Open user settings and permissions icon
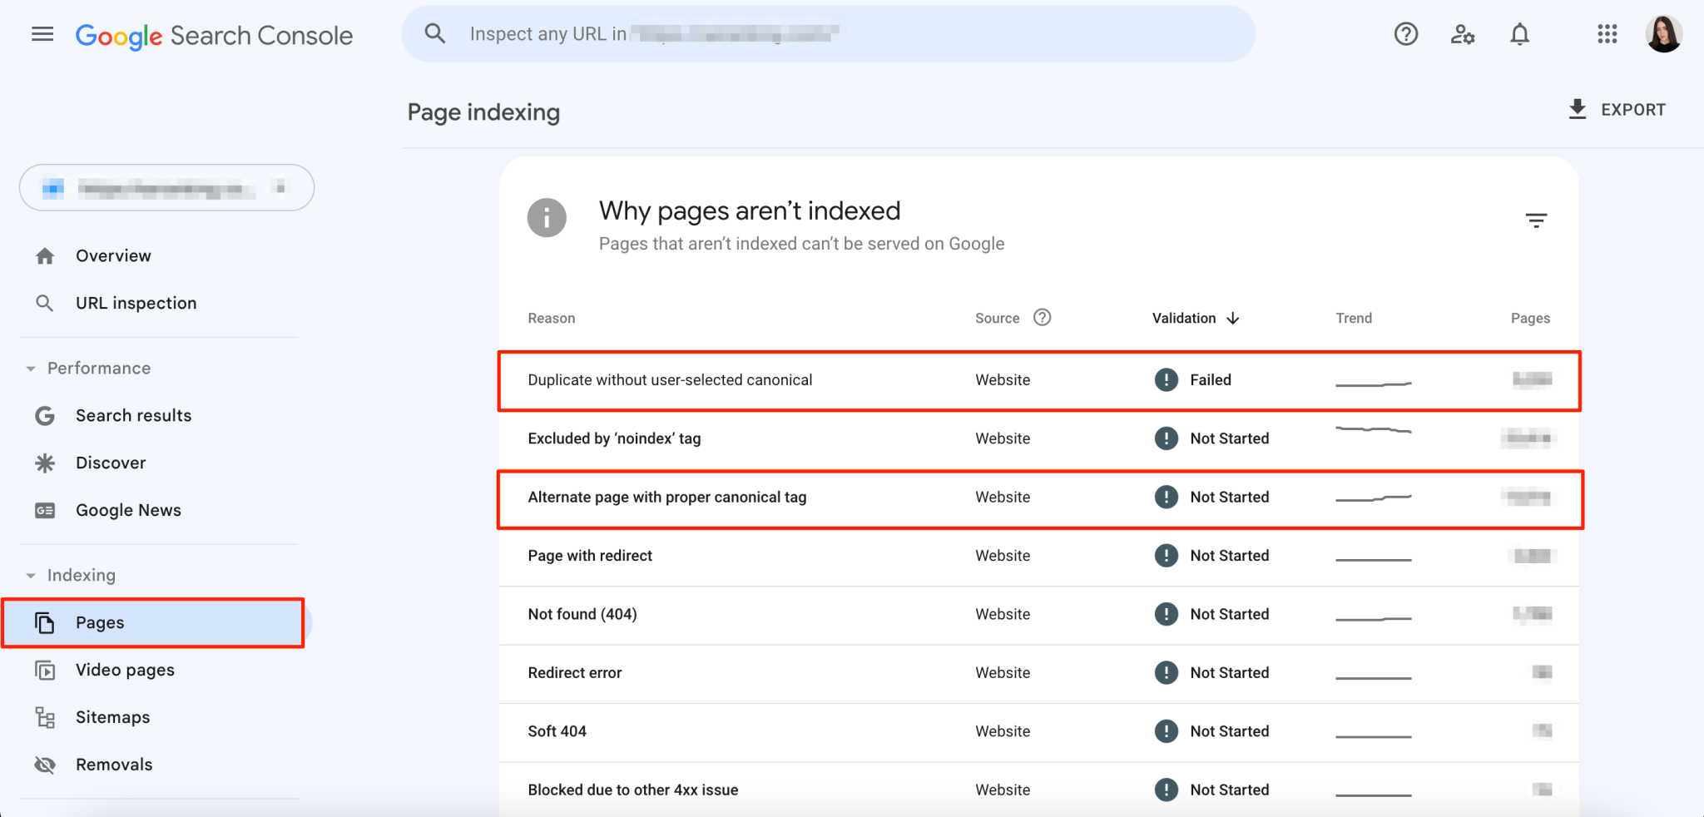 pos(1462,35)
